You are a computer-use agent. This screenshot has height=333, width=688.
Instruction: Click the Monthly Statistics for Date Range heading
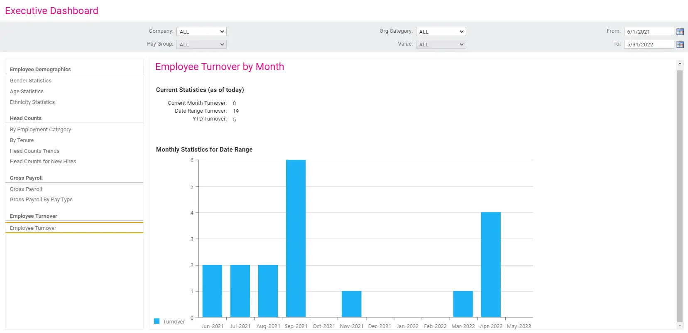click(x=204, y=150)
